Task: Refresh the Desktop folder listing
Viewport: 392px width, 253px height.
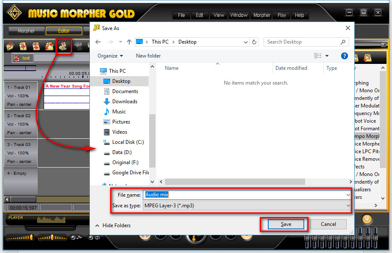Action: click(254, 42)
